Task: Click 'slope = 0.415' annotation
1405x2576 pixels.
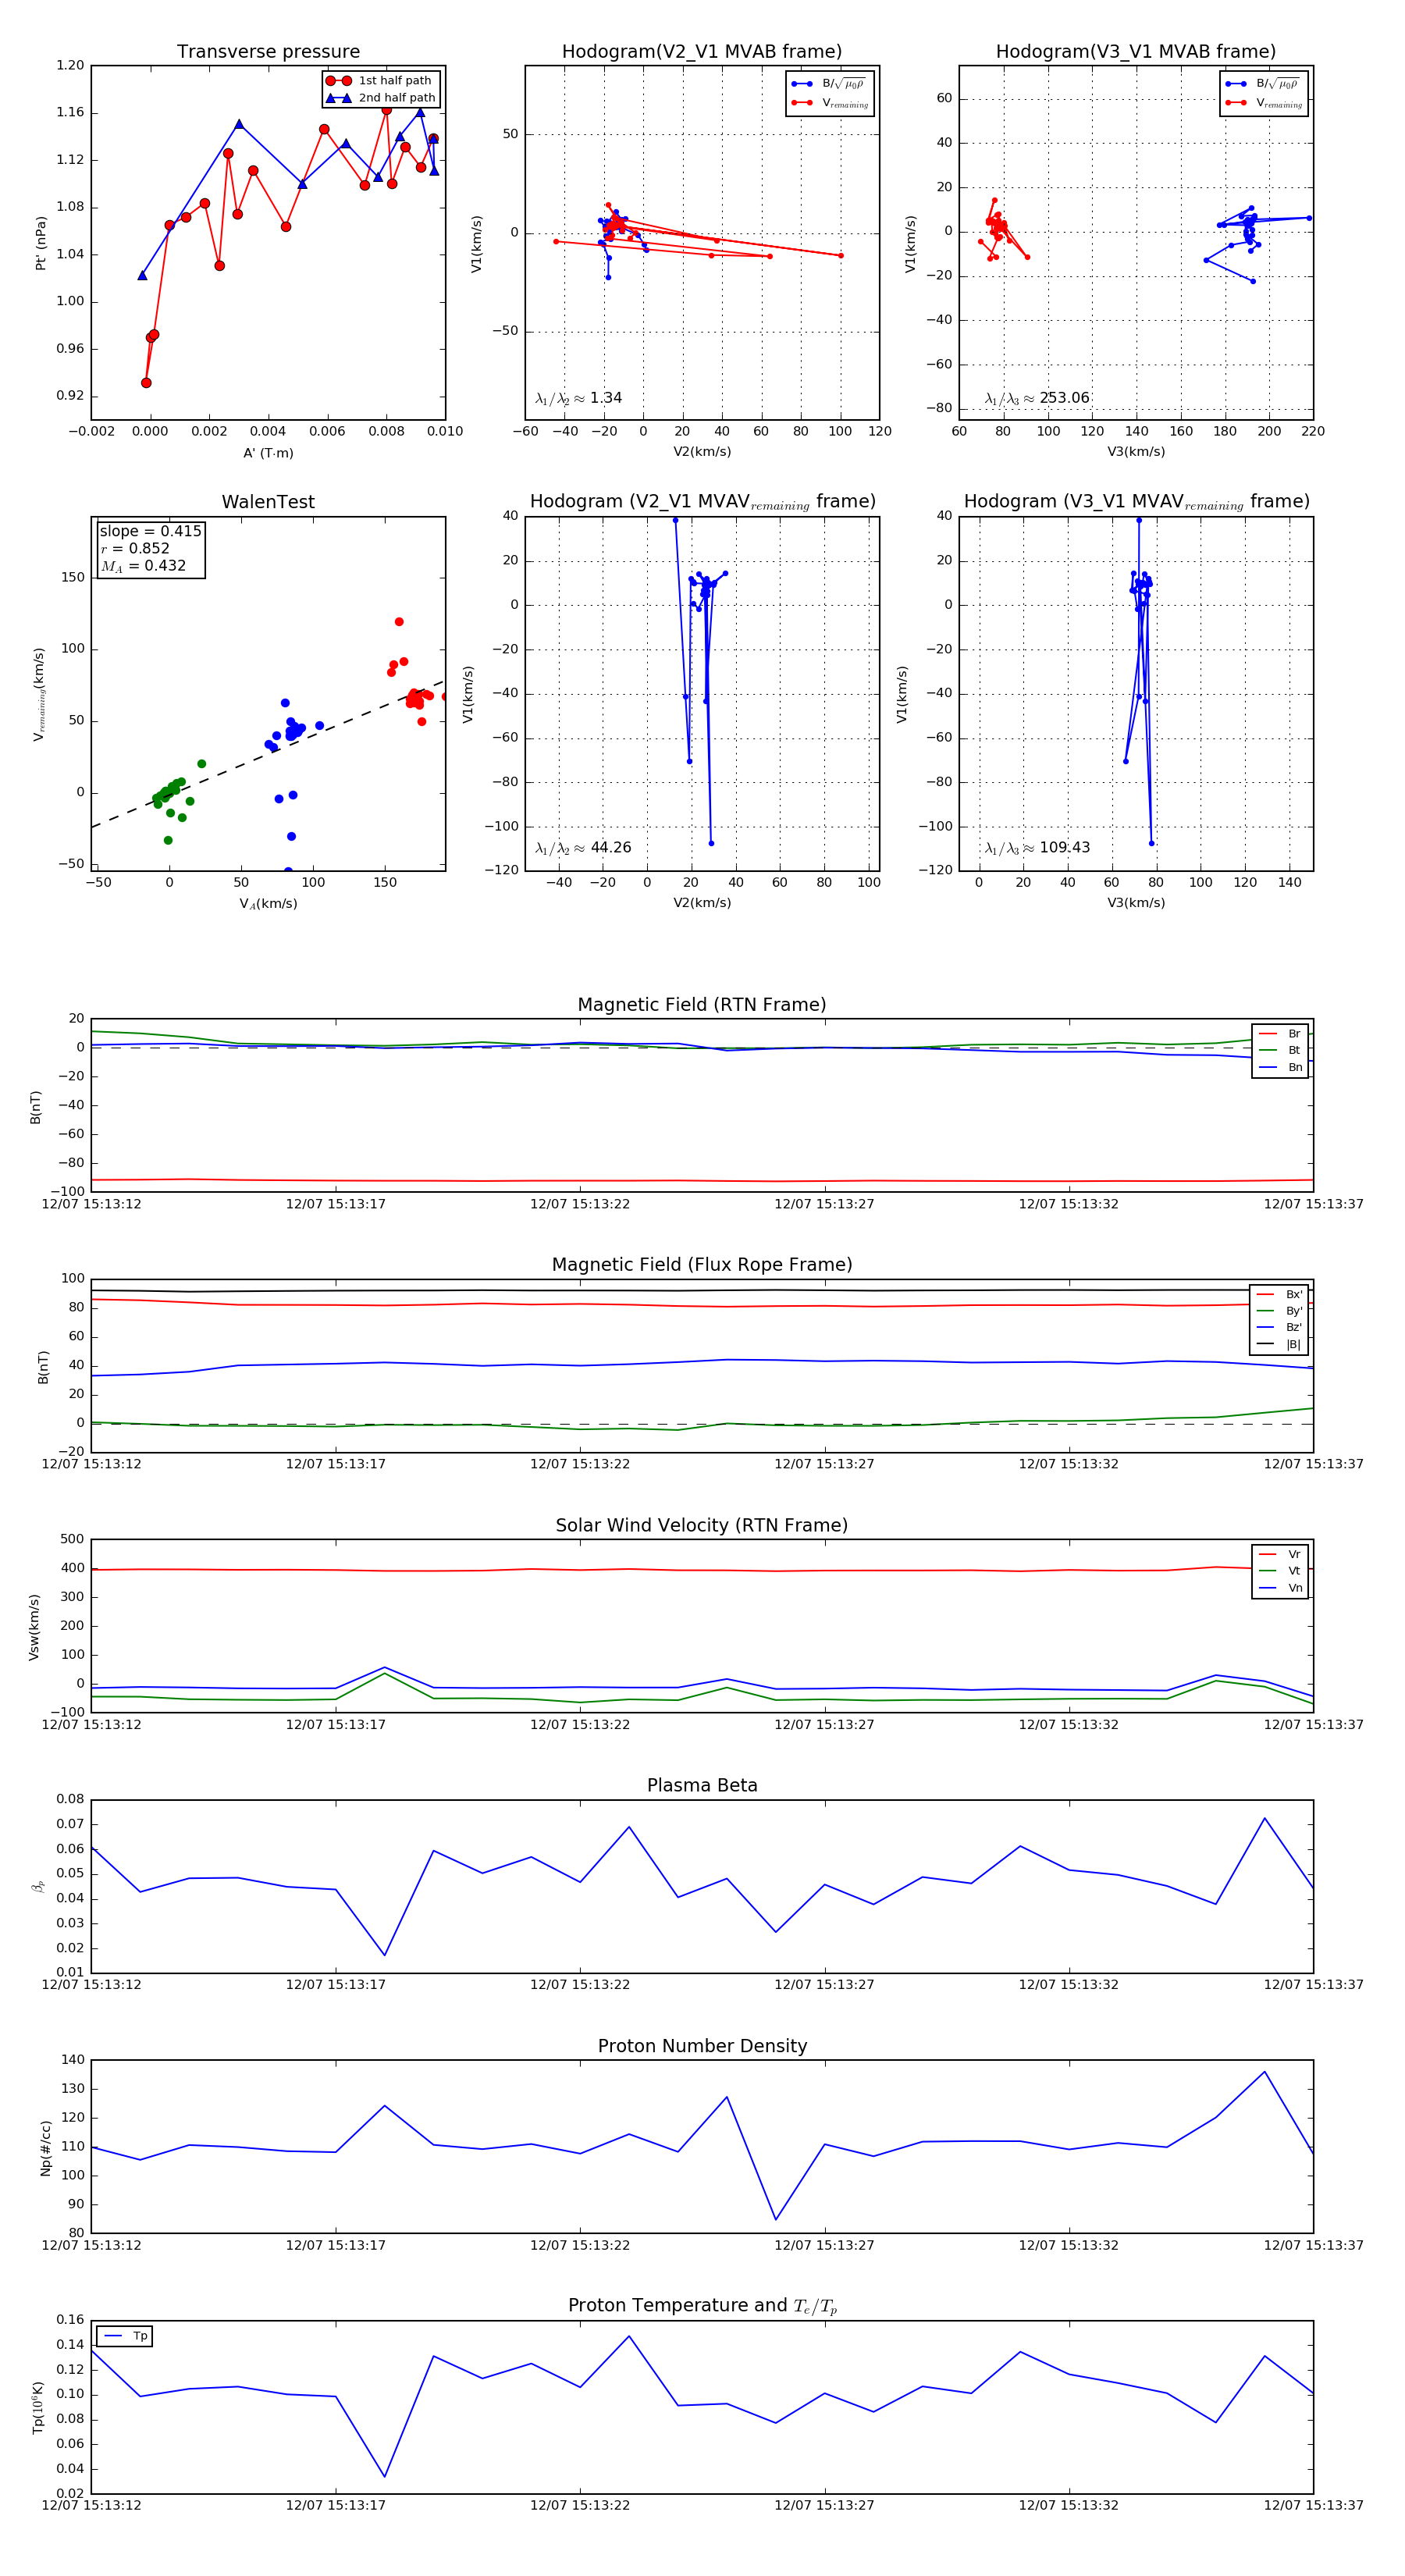Action: coord(151,531)
